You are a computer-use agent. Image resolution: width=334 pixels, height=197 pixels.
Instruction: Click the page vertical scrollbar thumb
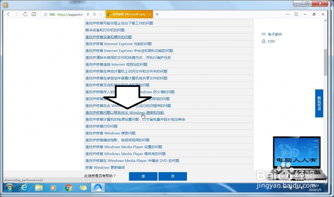click(x=325, y=62)
